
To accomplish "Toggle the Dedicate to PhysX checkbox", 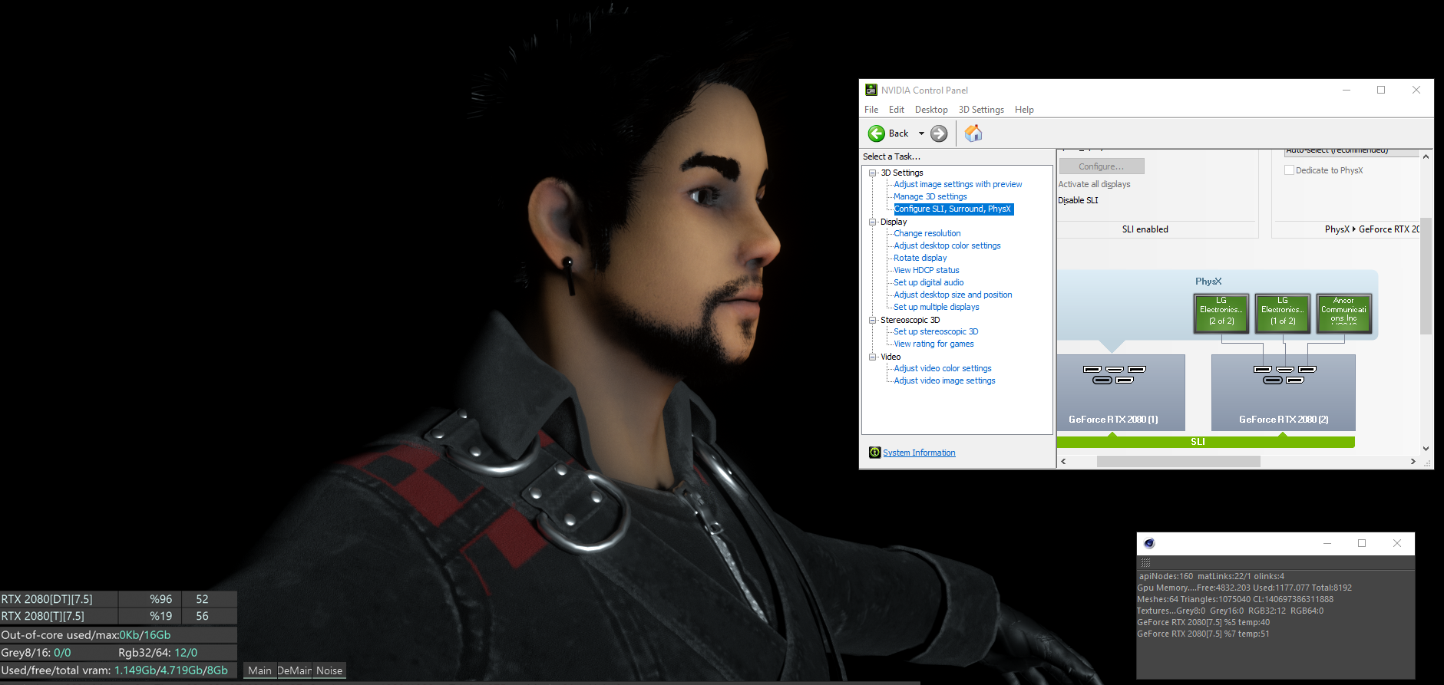I will [x=1290, y=170].
